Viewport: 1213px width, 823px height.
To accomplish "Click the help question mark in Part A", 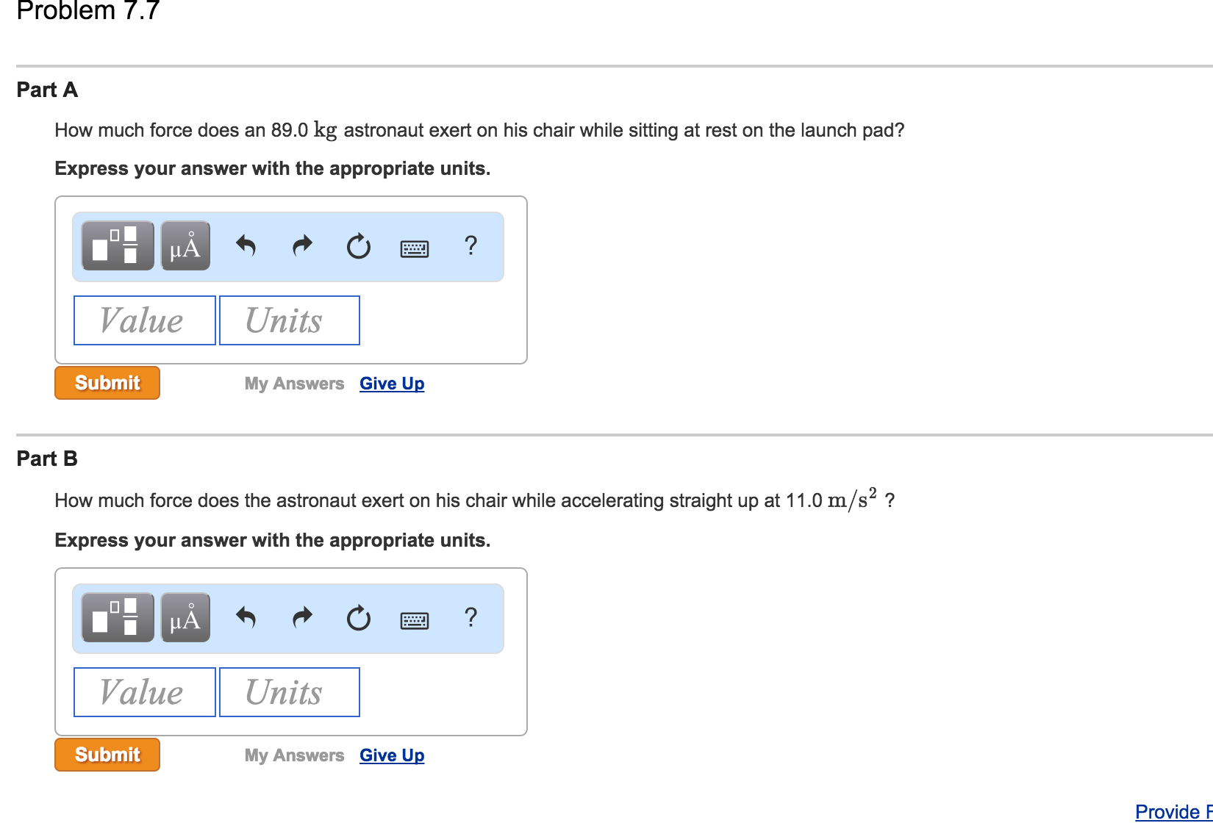I will click(471, 245).
